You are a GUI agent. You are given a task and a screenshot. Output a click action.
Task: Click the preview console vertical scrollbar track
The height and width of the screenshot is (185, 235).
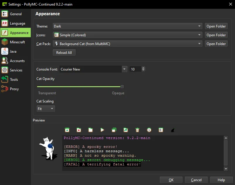(x=226, y=153)
